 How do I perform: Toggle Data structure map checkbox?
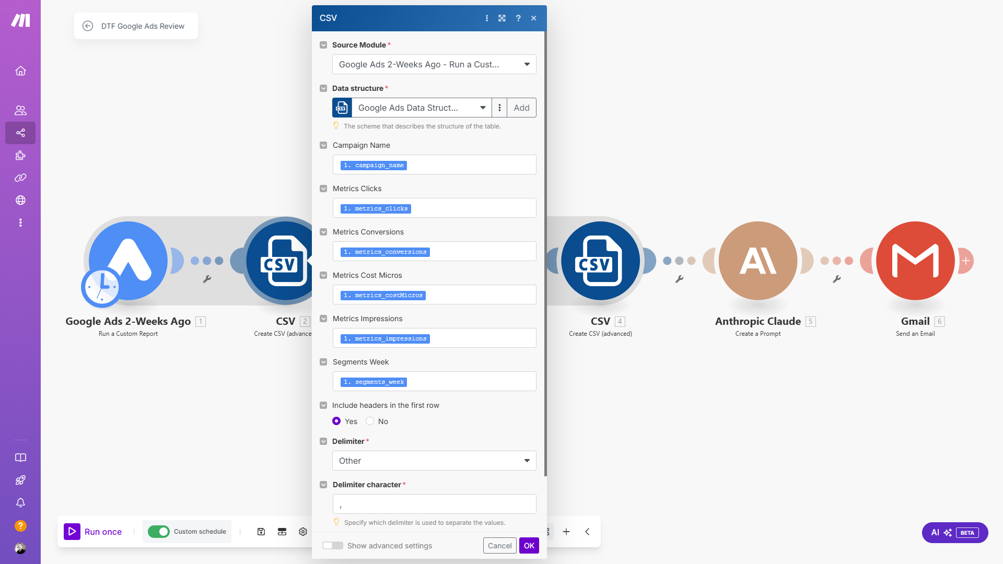click(323, 88)
